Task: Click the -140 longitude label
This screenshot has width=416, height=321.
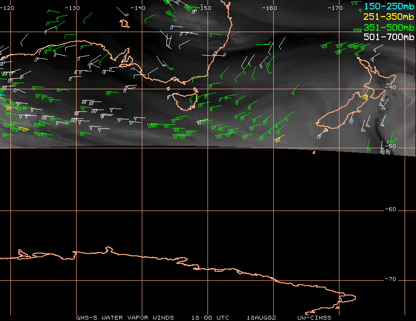Action: (138, 8)
